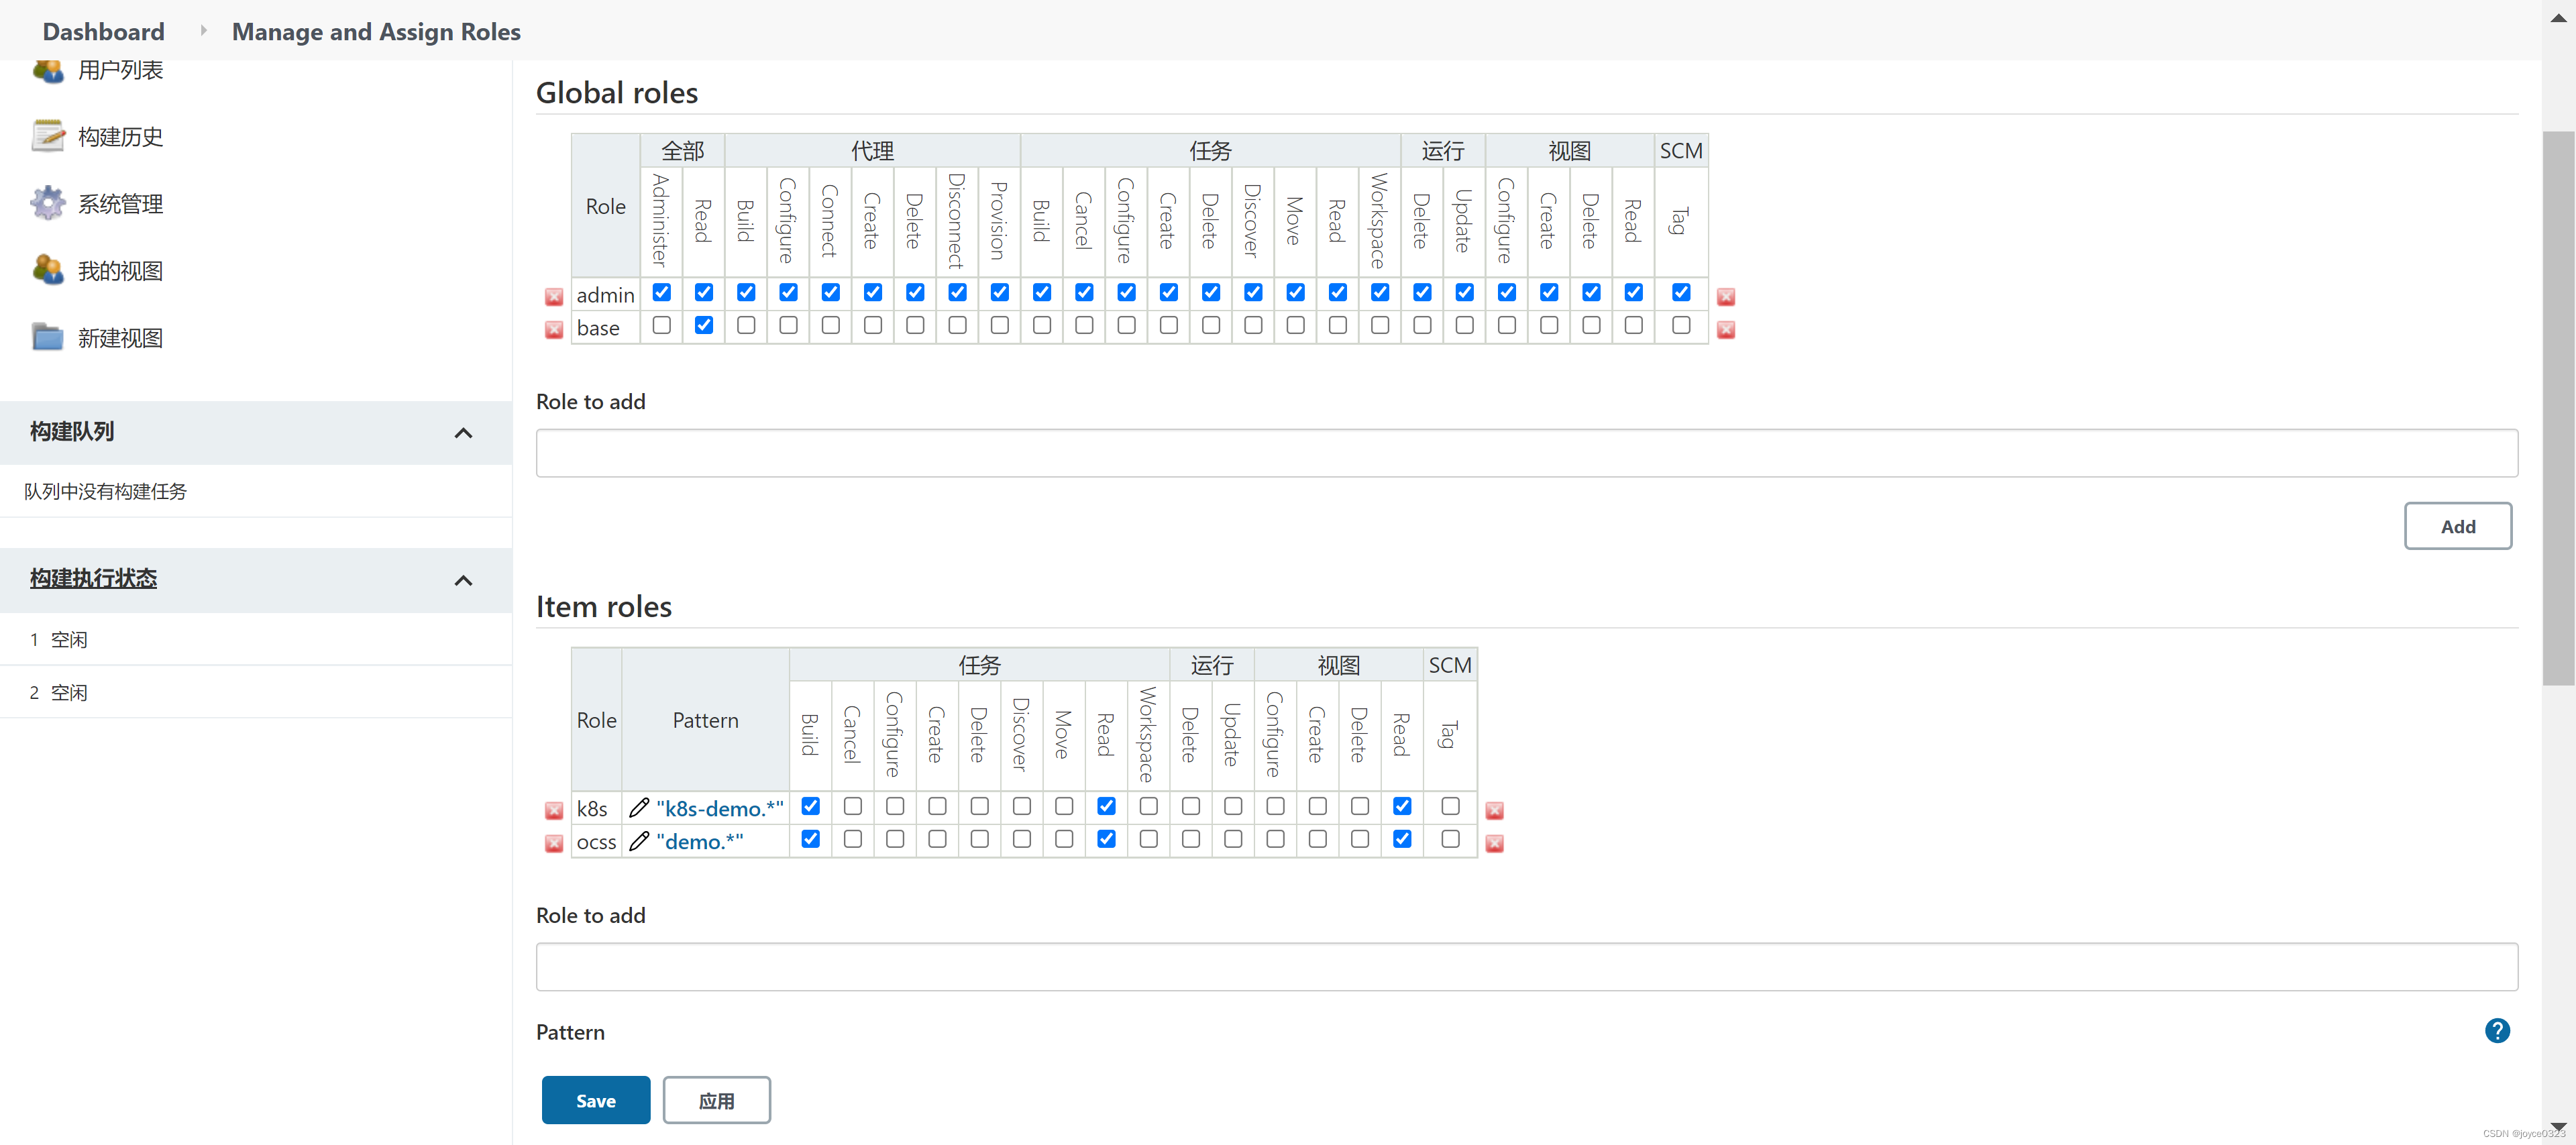The height and width of the screenshot is (1145, 2576).
Task: Collapse the 构建队列 panel
Action: coord(463,433)
